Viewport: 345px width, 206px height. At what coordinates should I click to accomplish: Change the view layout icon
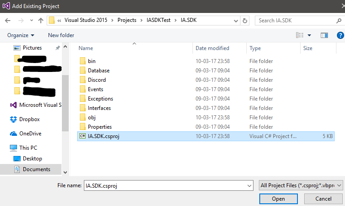300,35
